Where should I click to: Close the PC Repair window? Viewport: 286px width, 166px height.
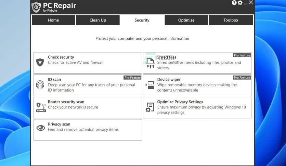click(251, 2)
